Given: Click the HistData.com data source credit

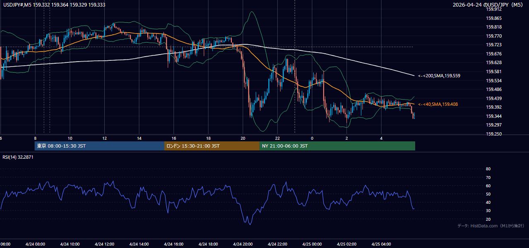Looking at the screenshot, I should 491,226.
